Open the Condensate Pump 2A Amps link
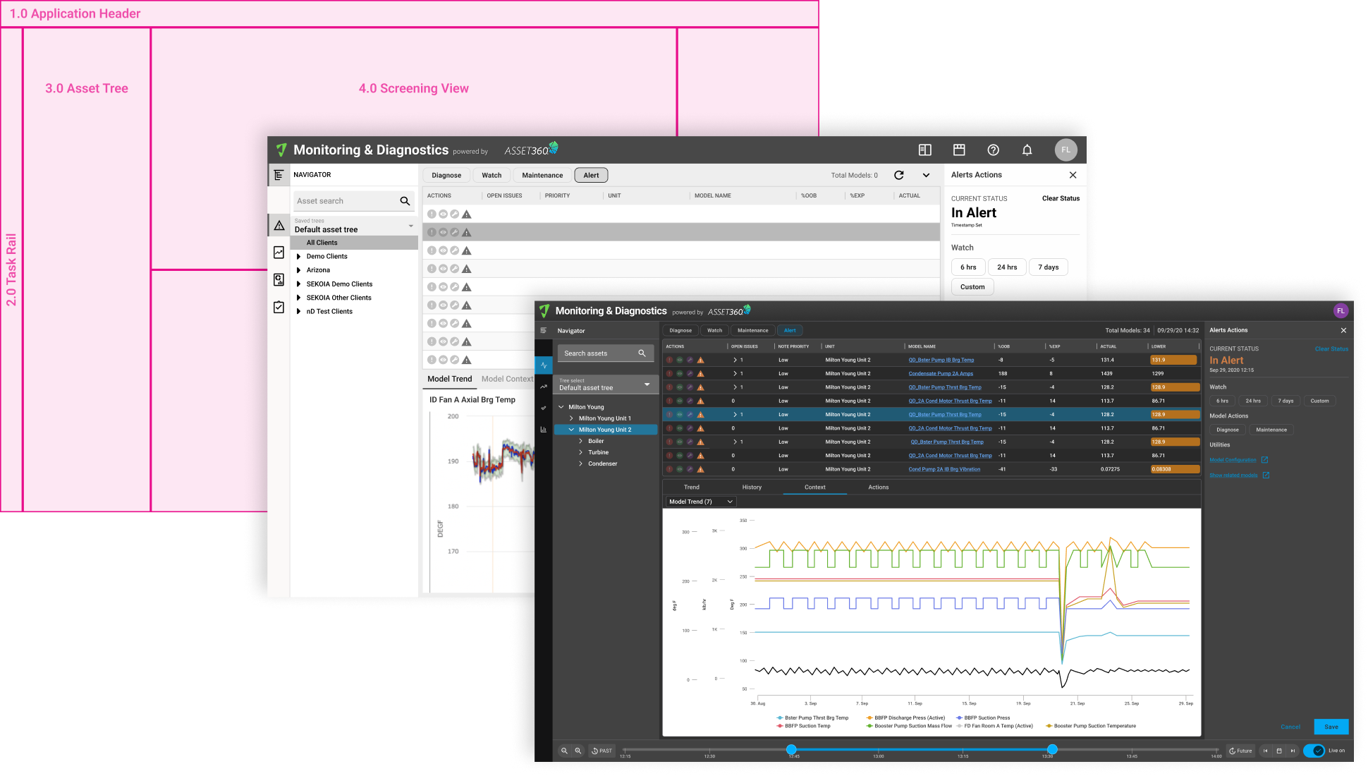This screenshot has height=776, width=1368. (x=941, y=373)
